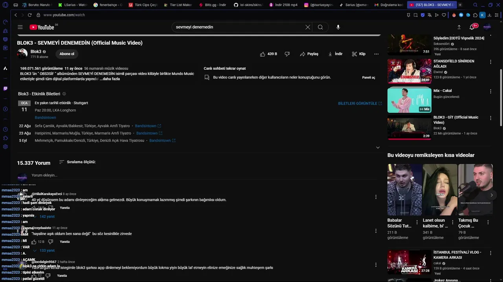The height and width of the screenshot is (282, 503).
Task: Dislike the SEVMEYİ DENEMEDİN video
Action: [x=287, y=54]
